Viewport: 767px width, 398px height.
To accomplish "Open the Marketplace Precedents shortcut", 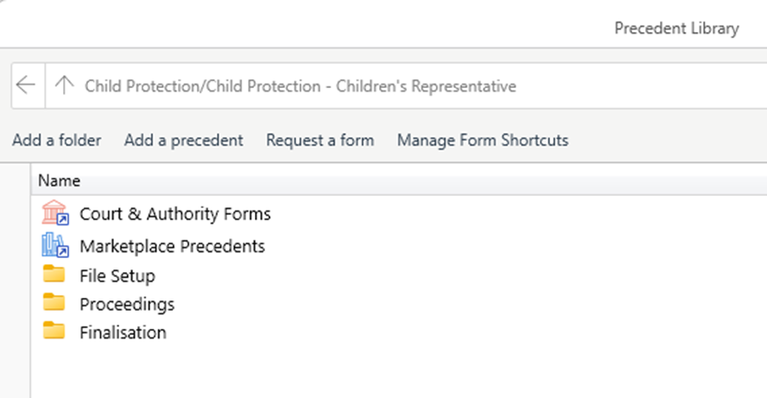I will coord(172,246).
